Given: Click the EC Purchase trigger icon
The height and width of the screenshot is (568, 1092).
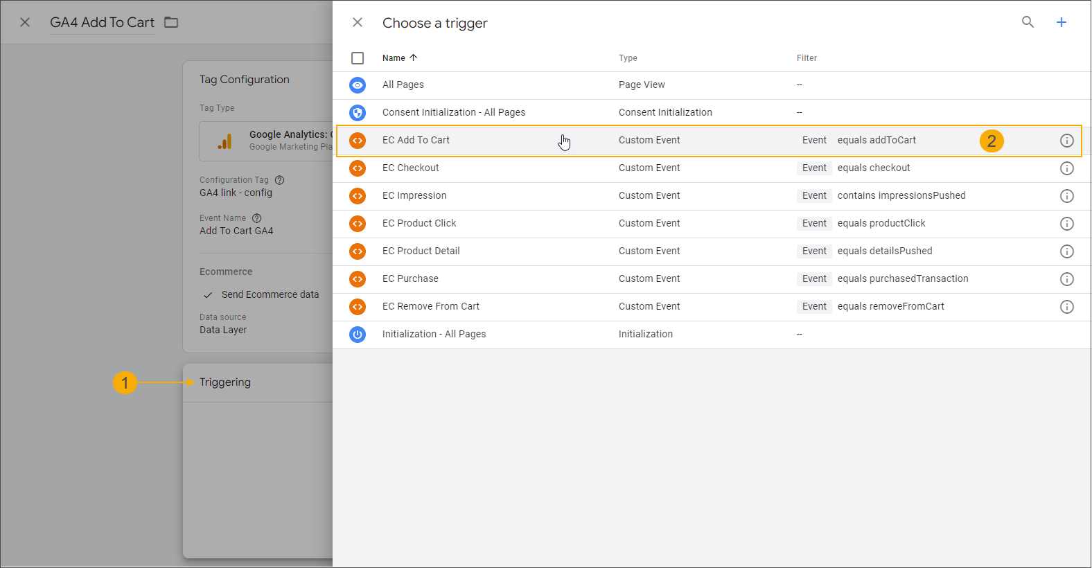Looking at the screenshot, I should pyautogui.click(x=358, y=279).
